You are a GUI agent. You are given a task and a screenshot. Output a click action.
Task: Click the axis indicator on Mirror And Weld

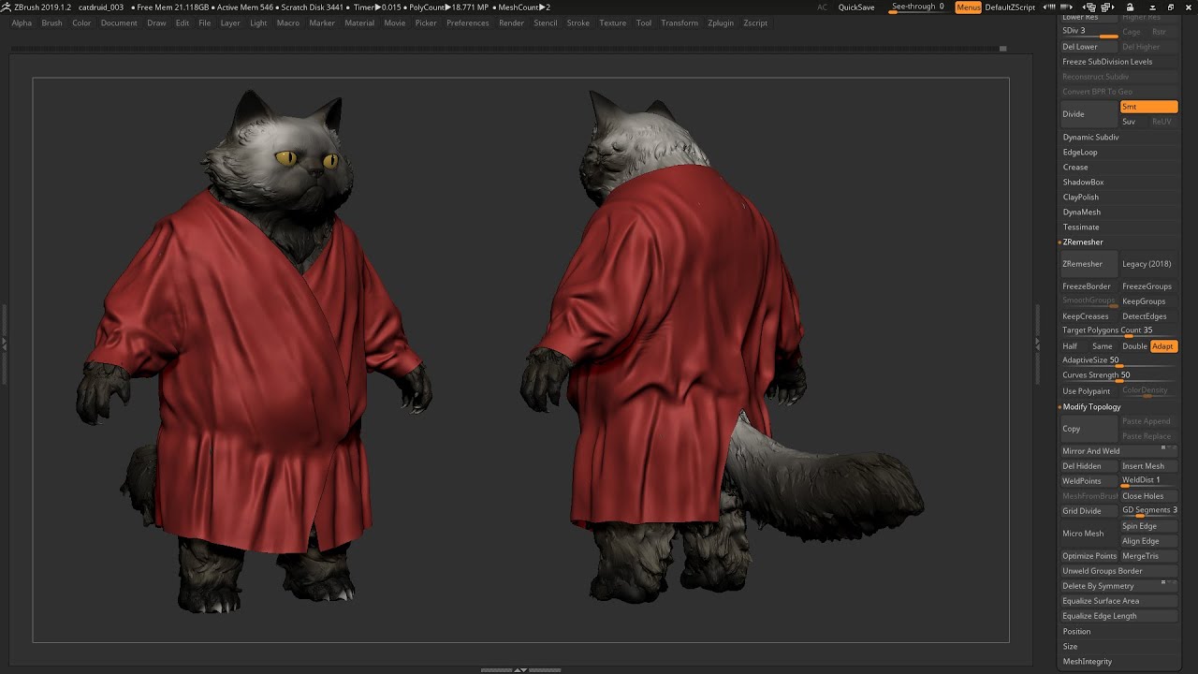pos(1168,447)
